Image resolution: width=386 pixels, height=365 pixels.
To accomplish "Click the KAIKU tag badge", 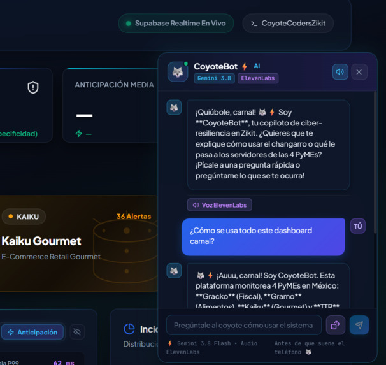I will 24,217.
